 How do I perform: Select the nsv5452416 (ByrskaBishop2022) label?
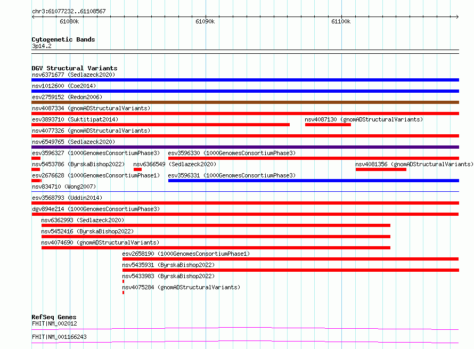pyautogui.click(x=87, y=231)
